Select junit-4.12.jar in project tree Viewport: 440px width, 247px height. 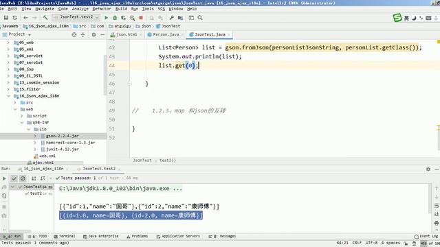click(63, 150)
